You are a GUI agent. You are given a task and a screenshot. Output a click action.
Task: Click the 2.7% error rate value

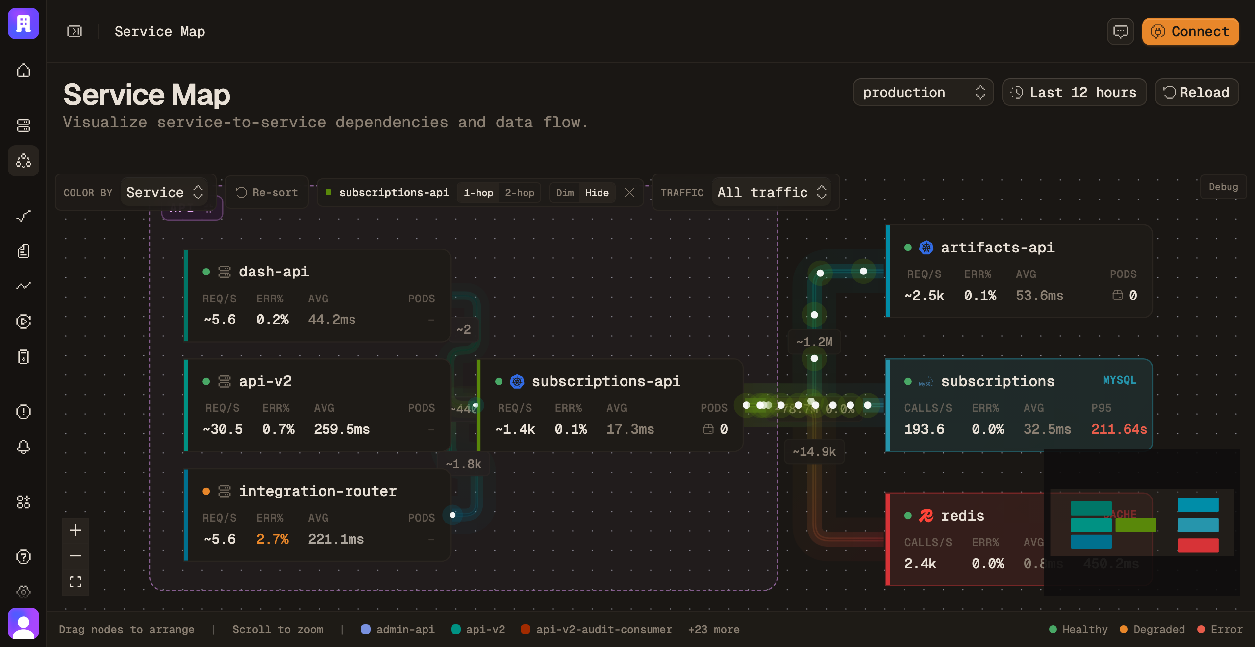point(273,539)
